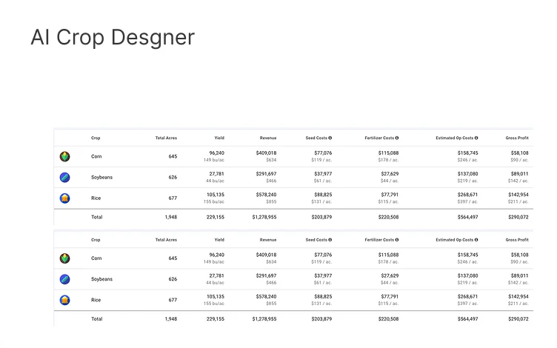Image resolution: width=557 pixels, height=348 pixels.
Task: Click total gross profit $290,072 in bottom table
Action: tap(518, 319)
